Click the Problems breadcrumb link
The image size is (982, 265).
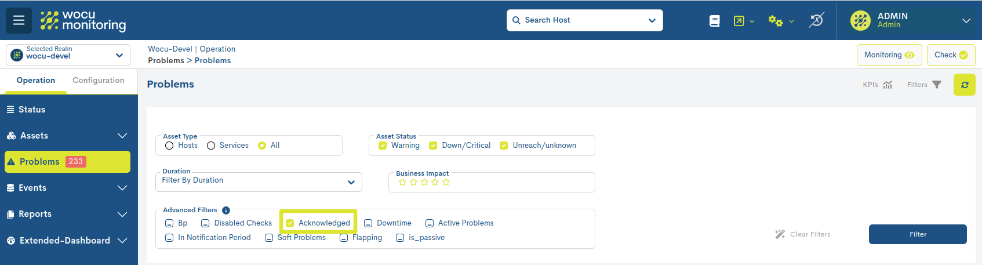pyautogui.click(x=166, y=61)
